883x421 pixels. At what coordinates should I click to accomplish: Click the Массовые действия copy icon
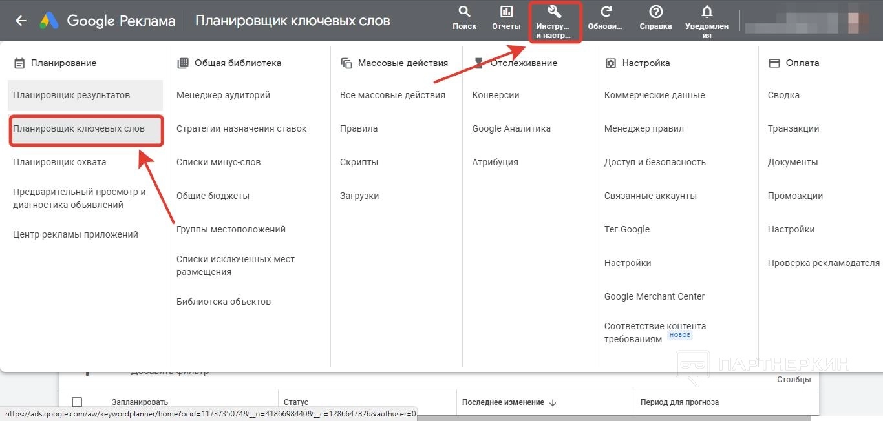(346, 63)
